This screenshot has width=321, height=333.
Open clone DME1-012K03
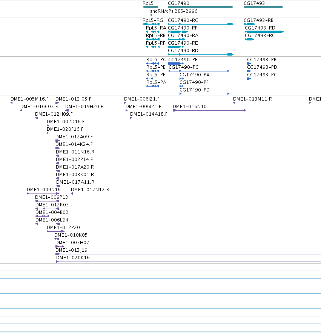point(52,205)
